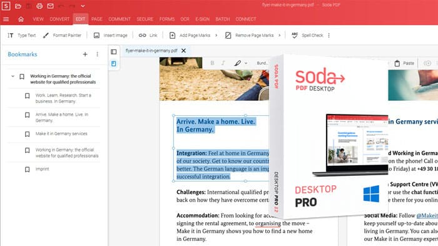Open the hamburger menu
Screen dimensions: 438x246
(6, 19)
